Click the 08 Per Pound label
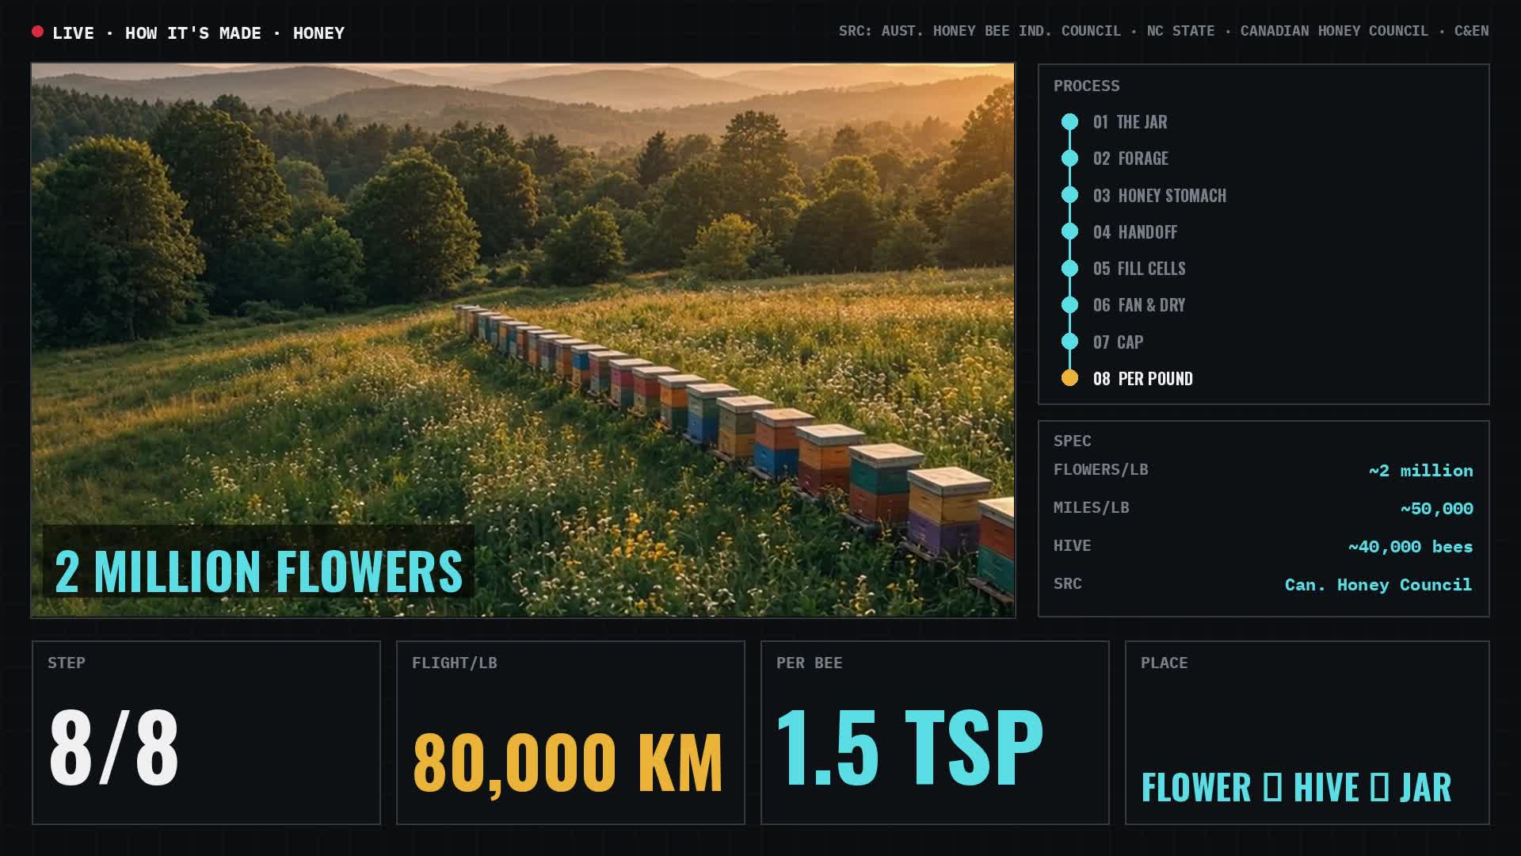The image size is (1521, 856). click(x=1142, y=379)
